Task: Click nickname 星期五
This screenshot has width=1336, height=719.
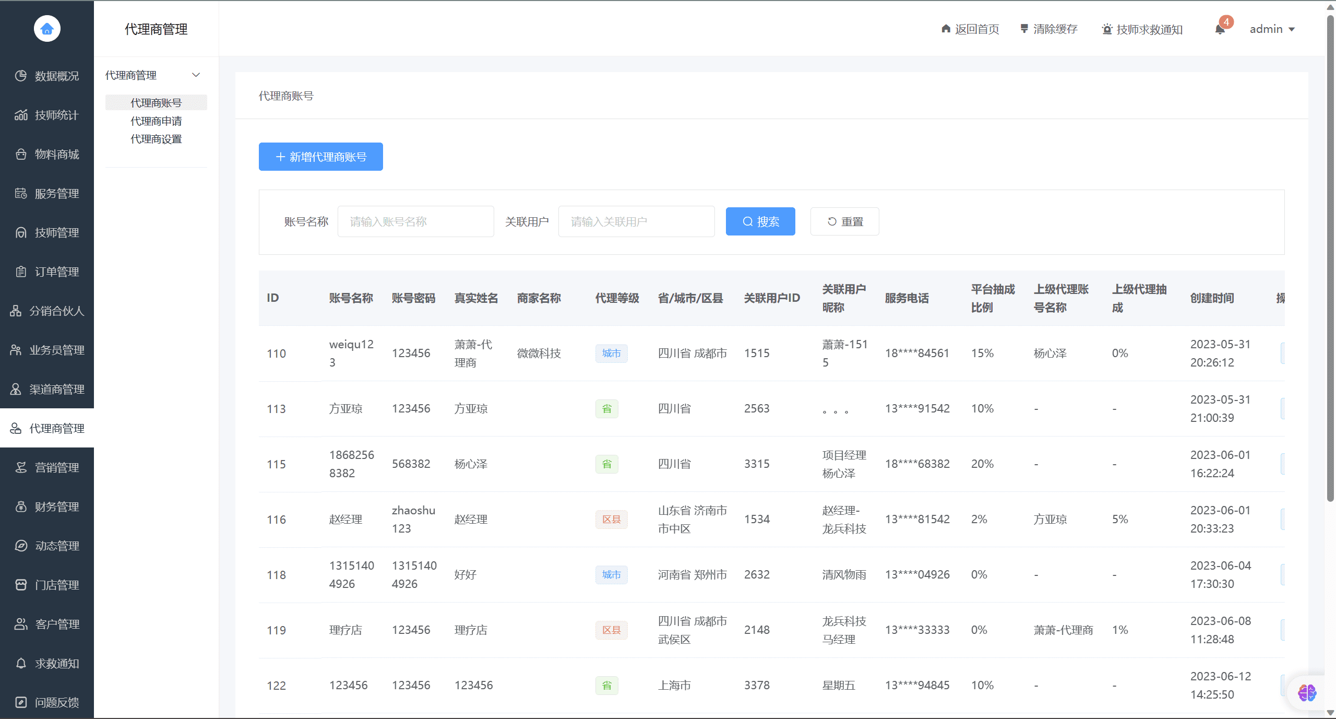Action: pyautogui.click(x=839, y=686)
